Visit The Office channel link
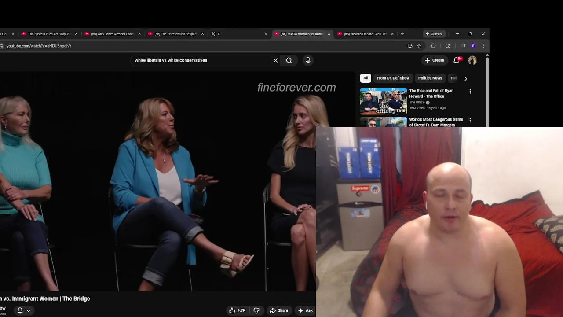 click(417, 103)
